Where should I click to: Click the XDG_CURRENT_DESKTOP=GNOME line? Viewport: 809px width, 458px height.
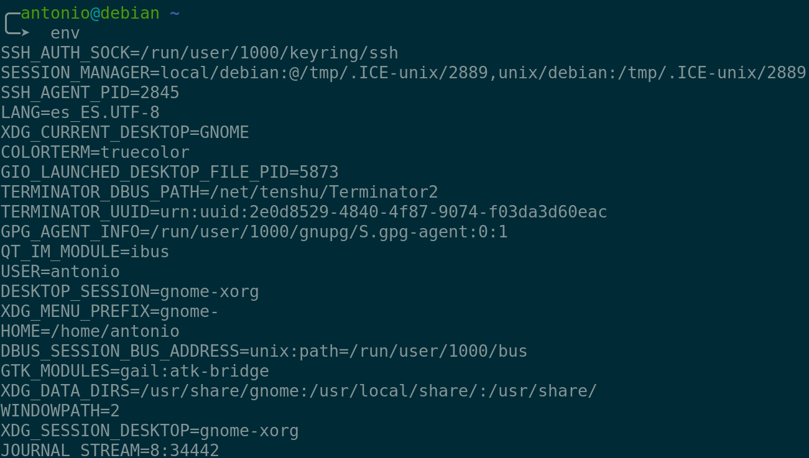124,132
